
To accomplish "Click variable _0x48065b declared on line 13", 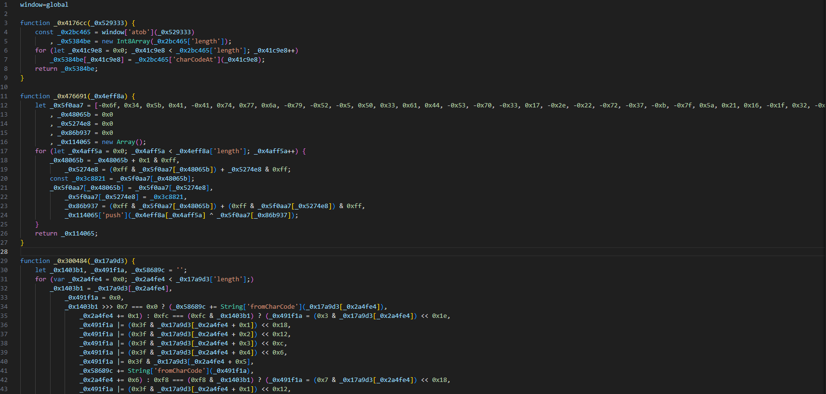I will 74,115.
